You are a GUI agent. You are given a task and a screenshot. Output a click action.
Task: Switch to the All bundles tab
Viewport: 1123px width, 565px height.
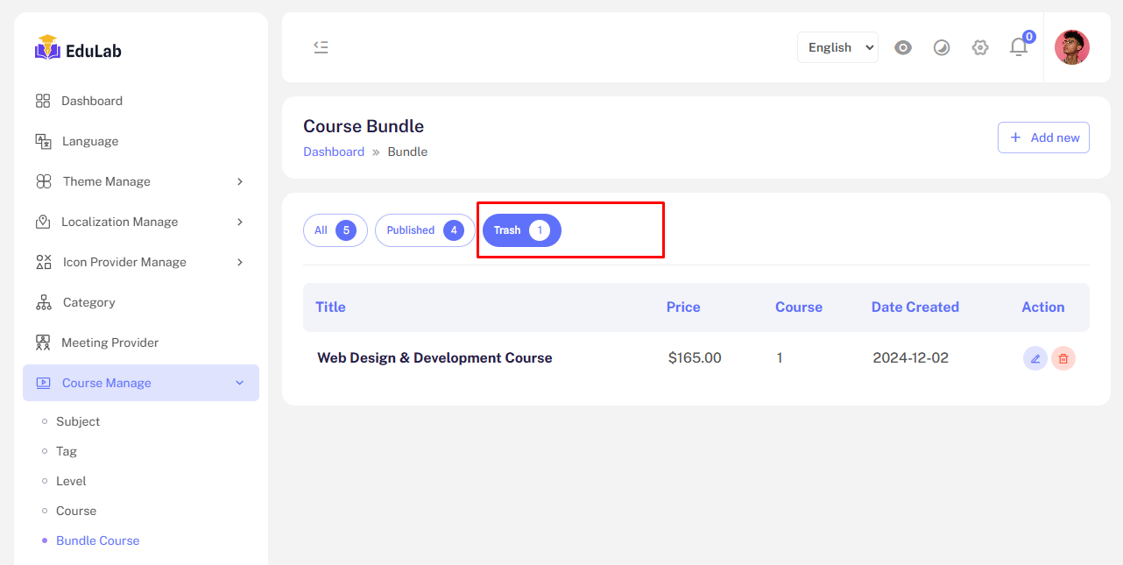point(335,230)
